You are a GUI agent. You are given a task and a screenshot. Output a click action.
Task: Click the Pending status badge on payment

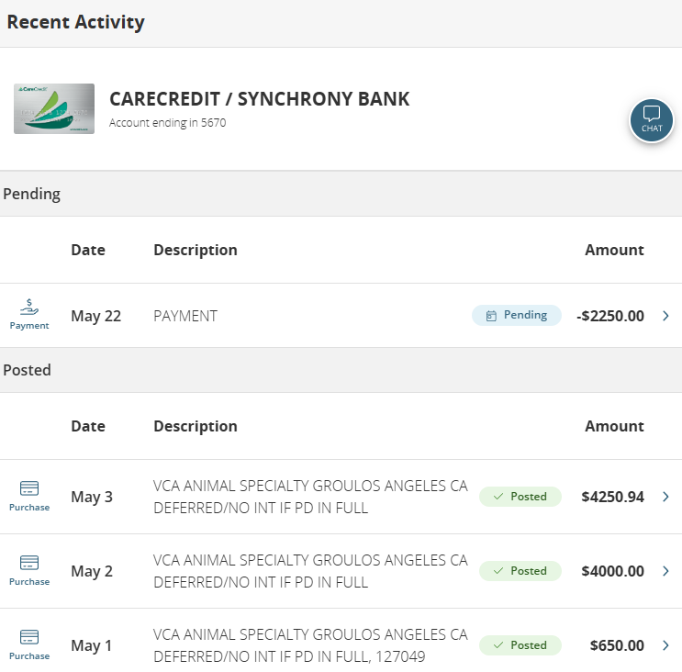[516, 315]
